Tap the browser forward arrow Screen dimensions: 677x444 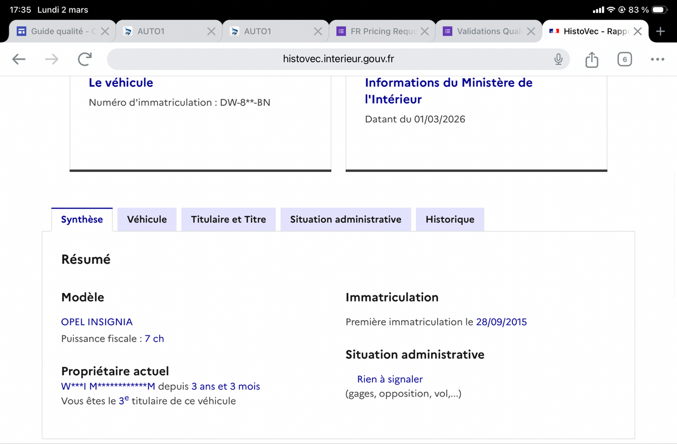(x=52, y=59)
